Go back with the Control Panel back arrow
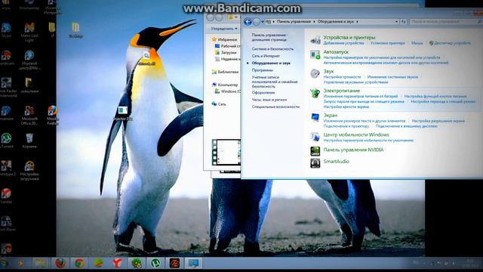 (x=248, y=22)
